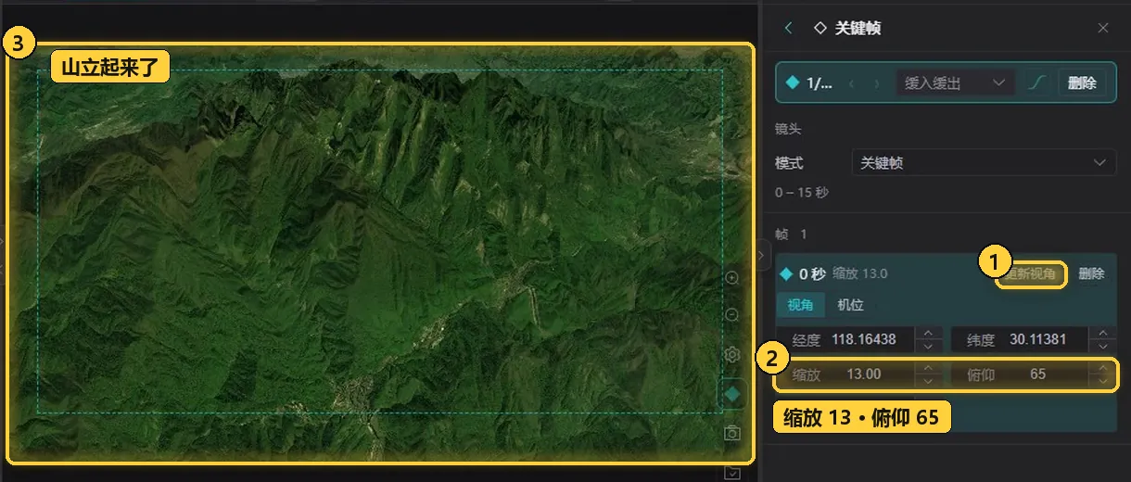Go back with the panel's left arrow
The image size is (1131, 482).
(789, 28)
